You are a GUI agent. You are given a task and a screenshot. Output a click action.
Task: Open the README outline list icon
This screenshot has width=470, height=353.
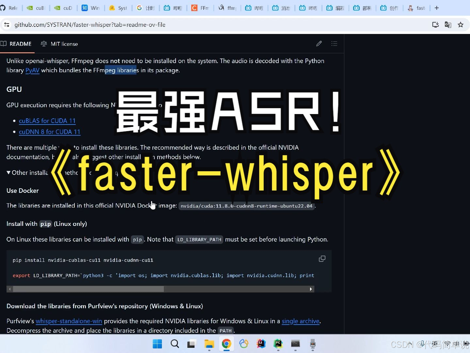pyautogui.click(x=335, y=43)
